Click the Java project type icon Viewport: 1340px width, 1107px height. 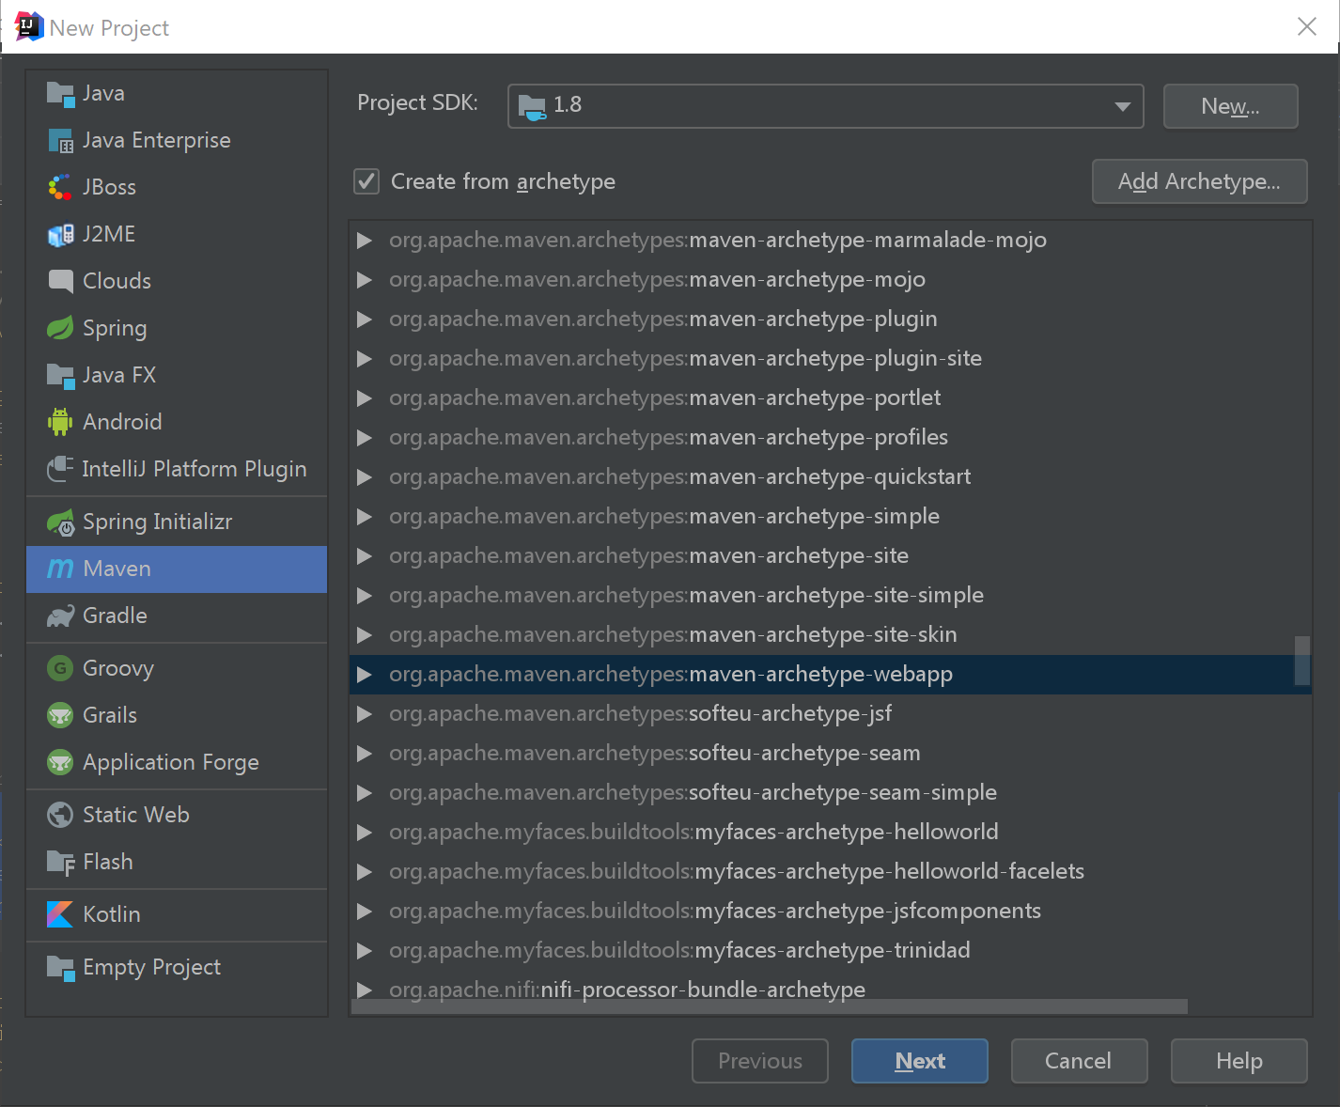coord(60,93)
